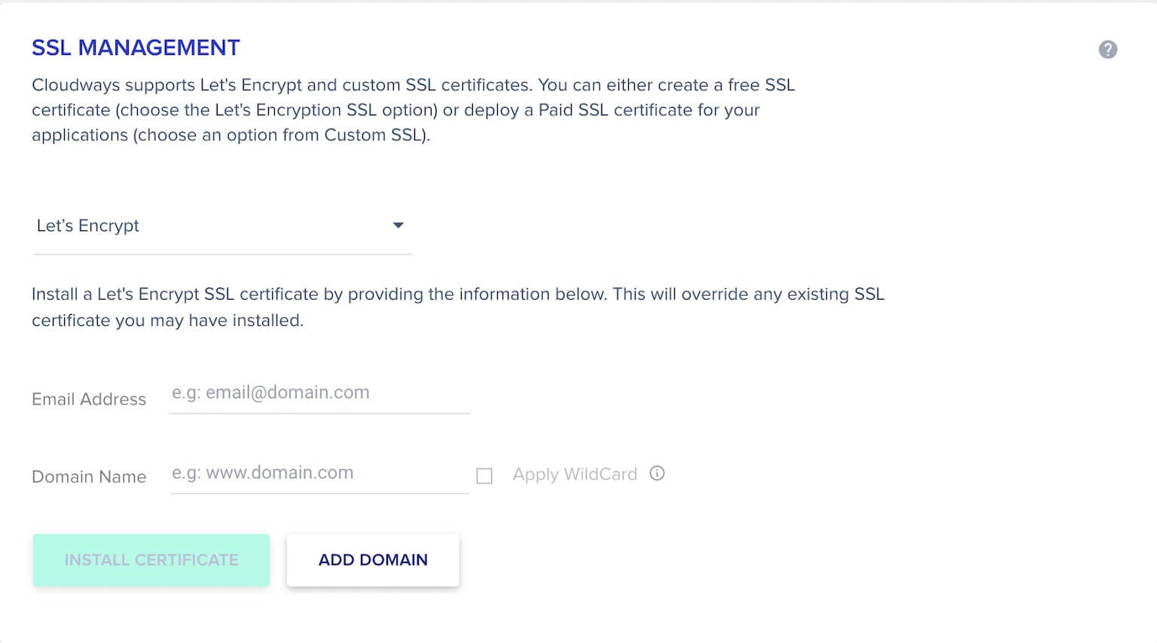Click info icon beside Apply WildCard
The height and width of the screenshot is (643, 1157).
[657, 474]
